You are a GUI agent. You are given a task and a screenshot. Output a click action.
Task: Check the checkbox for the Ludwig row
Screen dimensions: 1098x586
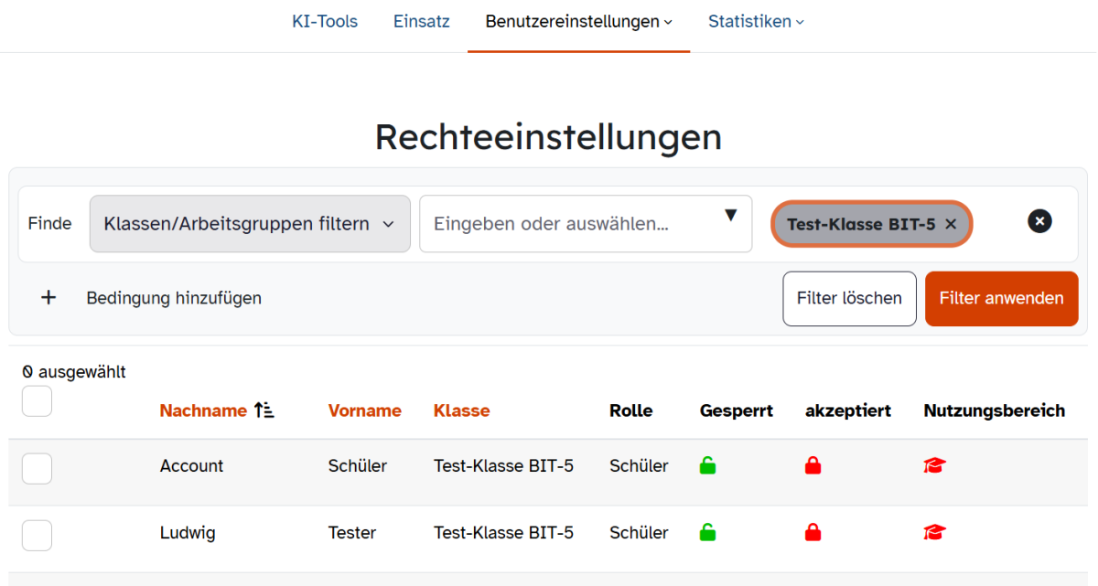click(38, 535)
